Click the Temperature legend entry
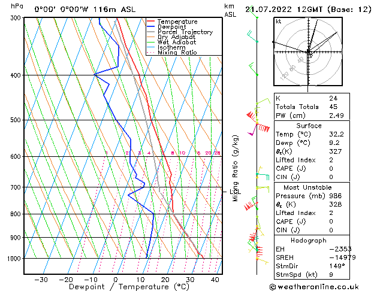 (x=177, y=22)
